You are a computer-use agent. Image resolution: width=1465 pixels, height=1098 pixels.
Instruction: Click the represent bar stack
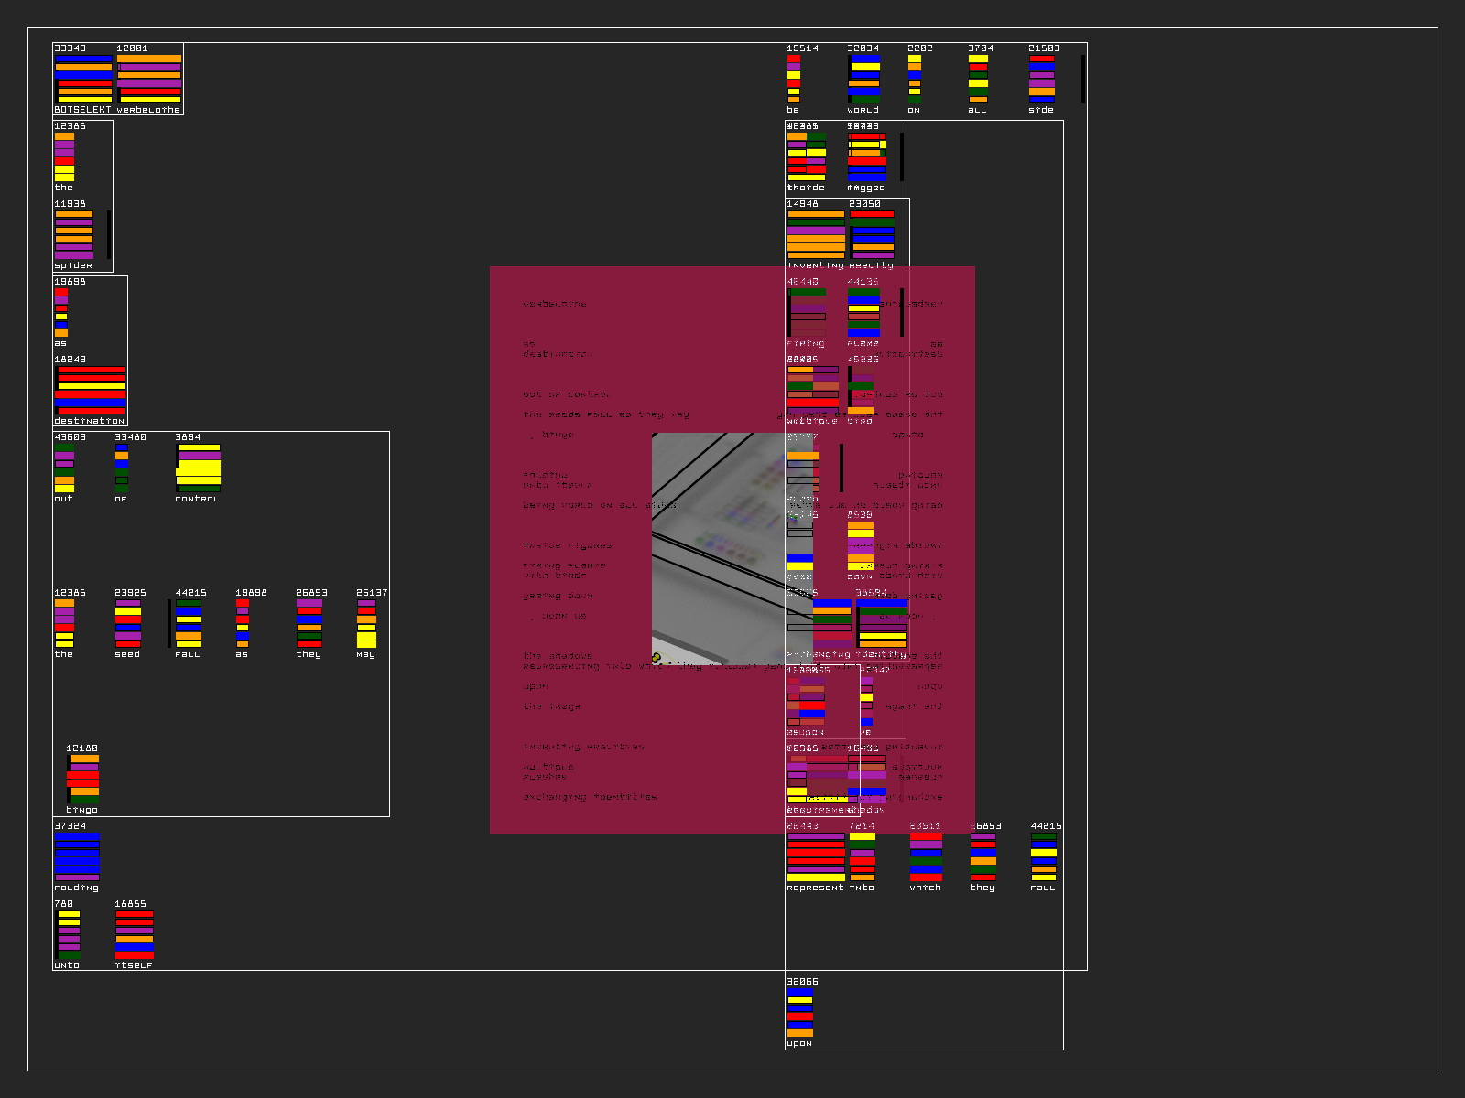coord(816,856)
